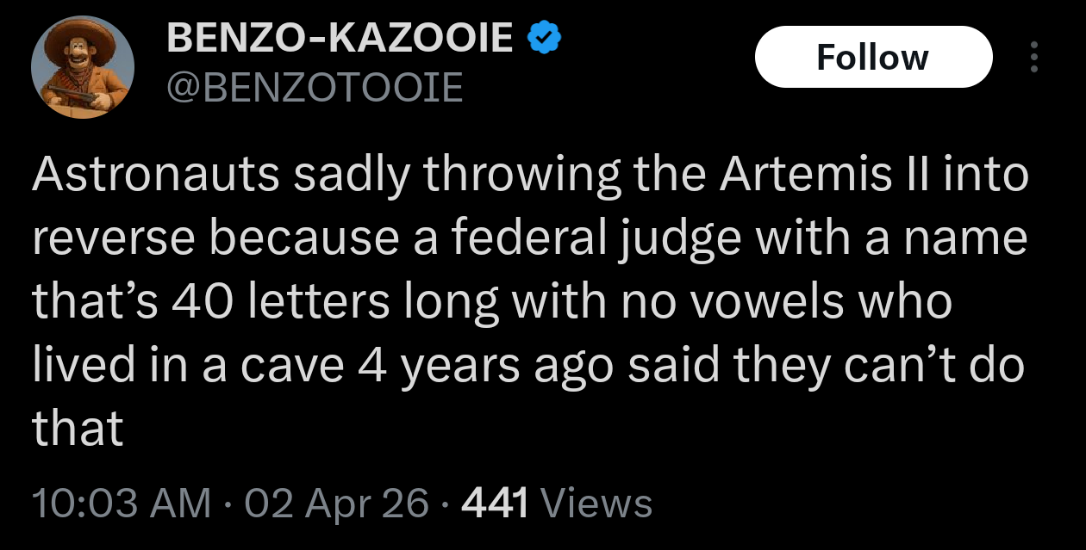
Task: Click the final word that in tweet
Action: tap(78, 429)
